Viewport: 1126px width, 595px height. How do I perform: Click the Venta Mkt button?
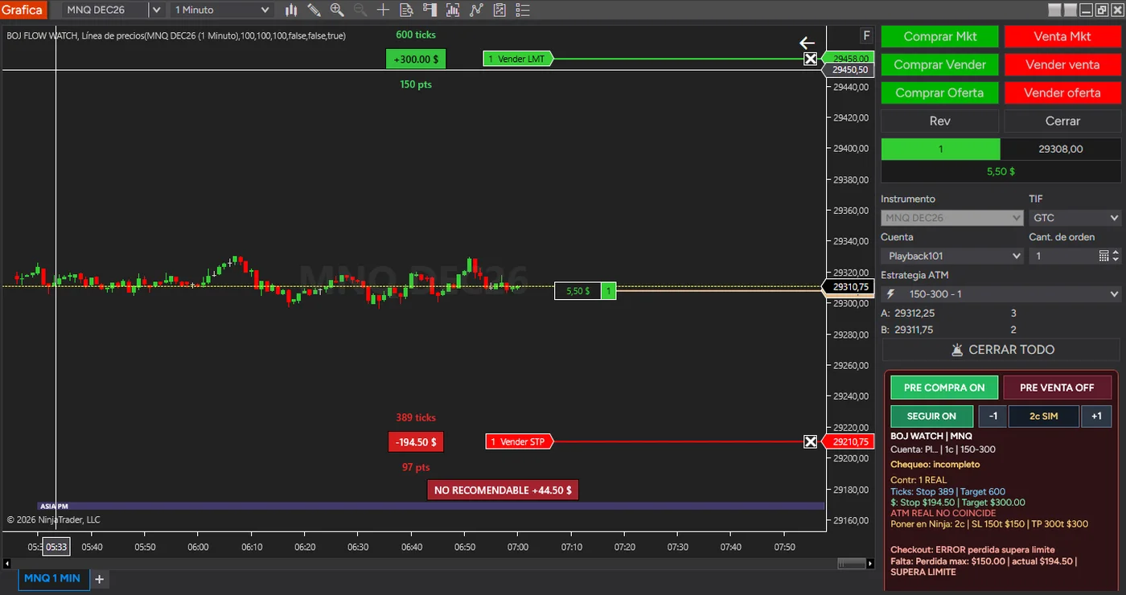(x=1062, y=36)
